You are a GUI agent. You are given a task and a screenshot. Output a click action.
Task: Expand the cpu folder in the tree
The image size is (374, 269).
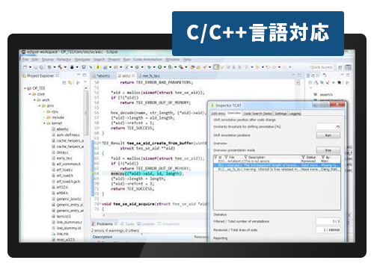(x=44, y=111)
